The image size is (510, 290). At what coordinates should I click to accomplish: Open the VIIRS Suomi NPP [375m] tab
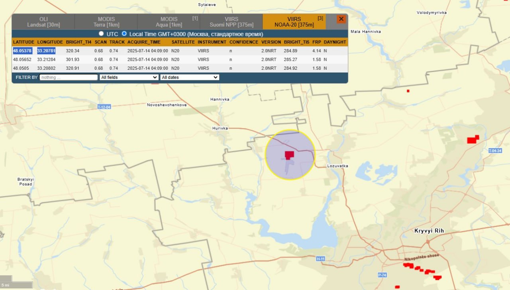(231, 22)
